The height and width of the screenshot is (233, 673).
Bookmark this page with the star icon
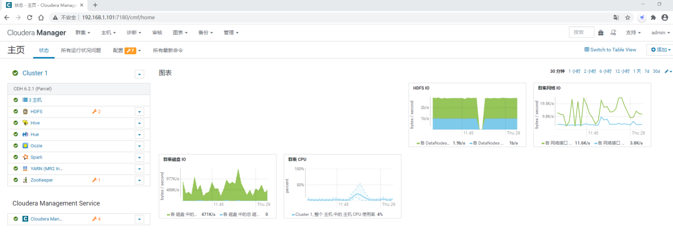coord(628,17)
